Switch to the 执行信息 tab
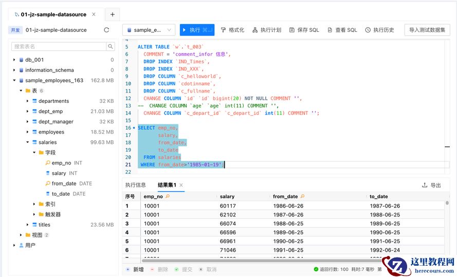This screenshot has height=277, width=457. [136, 185]
